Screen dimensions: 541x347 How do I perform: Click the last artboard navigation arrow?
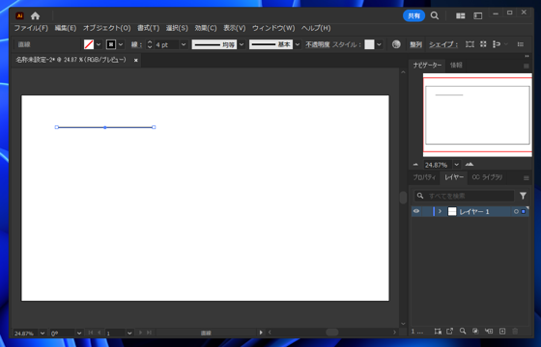(149, 333)
